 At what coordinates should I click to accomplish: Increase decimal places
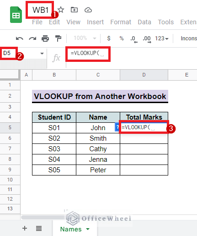pos(147,39)
